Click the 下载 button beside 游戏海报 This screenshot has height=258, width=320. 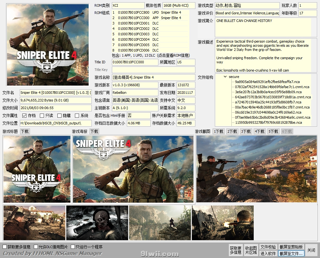tap(94, 131)
